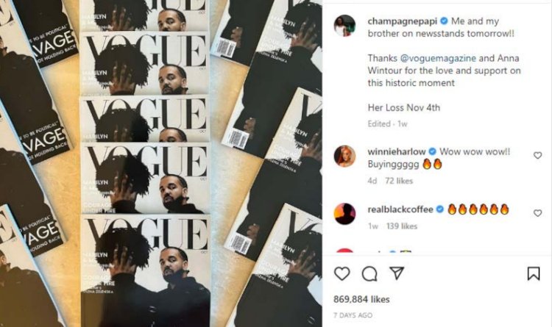The width and height of the screenshot is (552, 327).
Task: Open winnieharlow's avatar
Action: [344, 156]
